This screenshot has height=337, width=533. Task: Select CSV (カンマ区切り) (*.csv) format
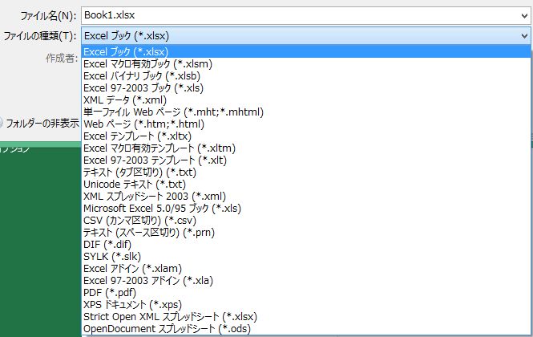306,221
